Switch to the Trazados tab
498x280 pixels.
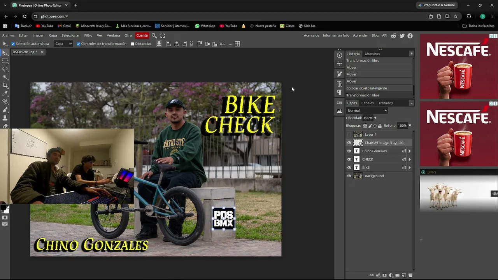click(x=386, y=103)
